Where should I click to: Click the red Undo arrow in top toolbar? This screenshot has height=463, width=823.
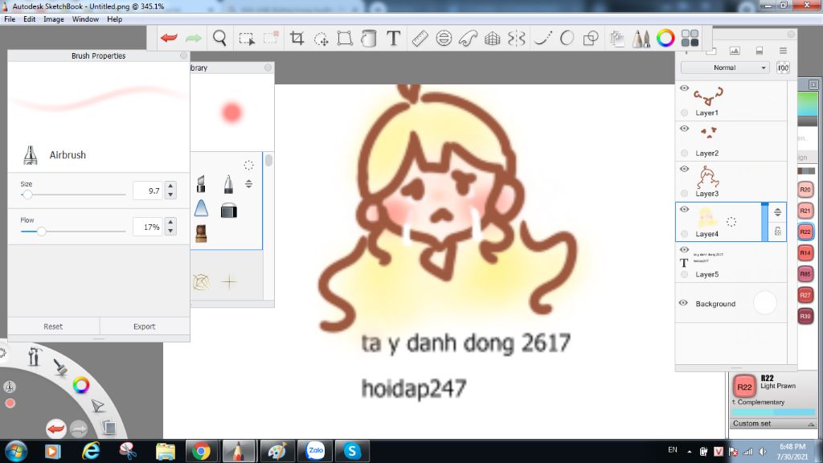(169, 39)
